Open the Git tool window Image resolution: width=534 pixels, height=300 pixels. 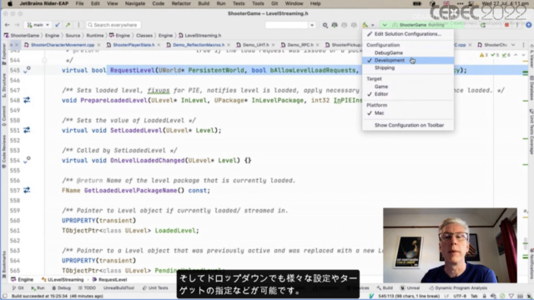18,288
